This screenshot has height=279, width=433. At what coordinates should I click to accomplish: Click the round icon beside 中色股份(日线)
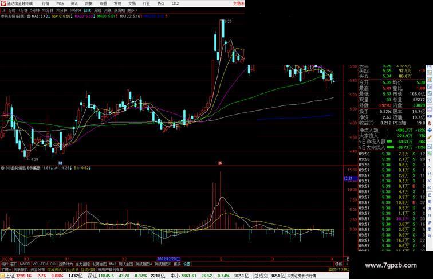coord(29,17)
